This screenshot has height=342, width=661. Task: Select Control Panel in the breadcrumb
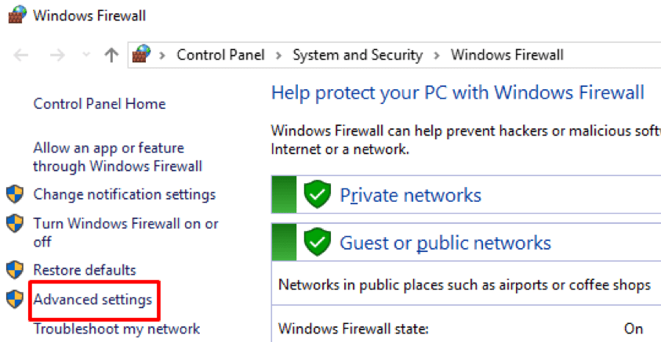220,55
